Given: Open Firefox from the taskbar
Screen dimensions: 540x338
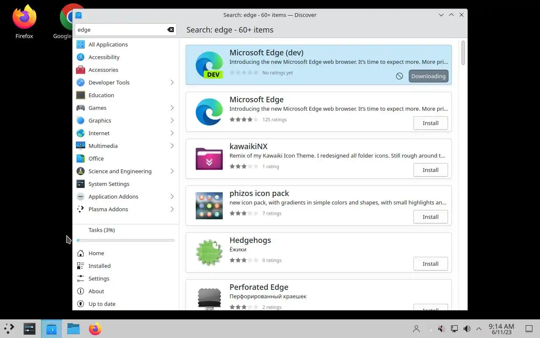Looking at the screenshot, I should click(x=95, y=329).
